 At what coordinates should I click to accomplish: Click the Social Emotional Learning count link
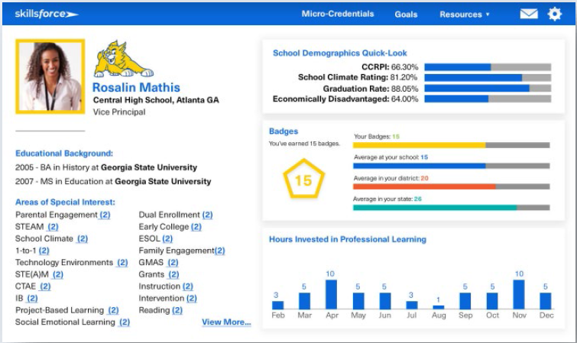point(124,322)
